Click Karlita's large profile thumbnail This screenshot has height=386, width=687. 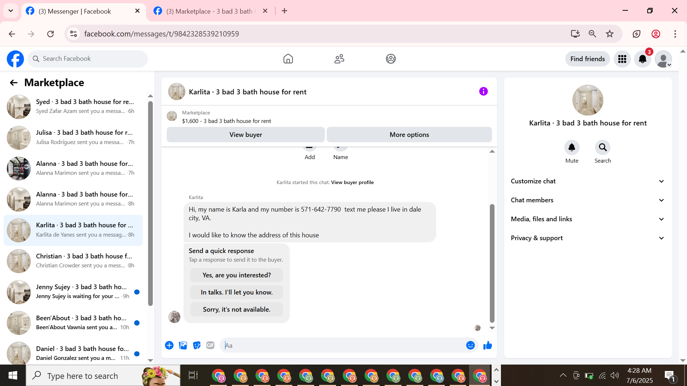pyautogui.click(x=588, y=100)
